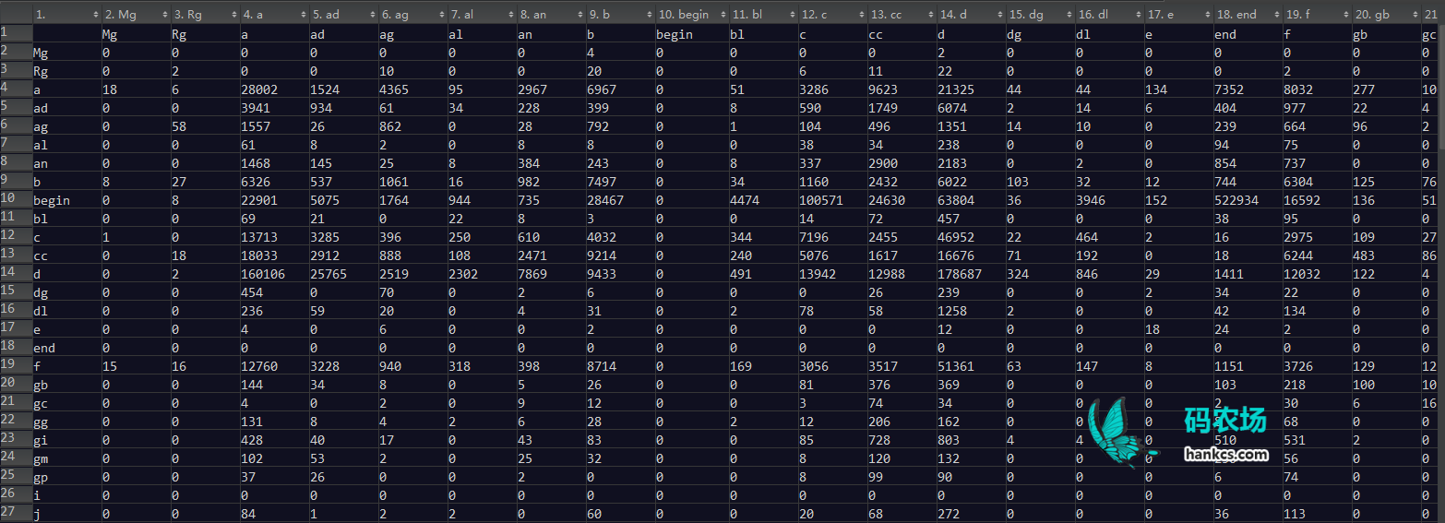This screenshot has height=523, width=1445.
Task: Click sort arrows on the first '1.' column
Action: (95, 15)
